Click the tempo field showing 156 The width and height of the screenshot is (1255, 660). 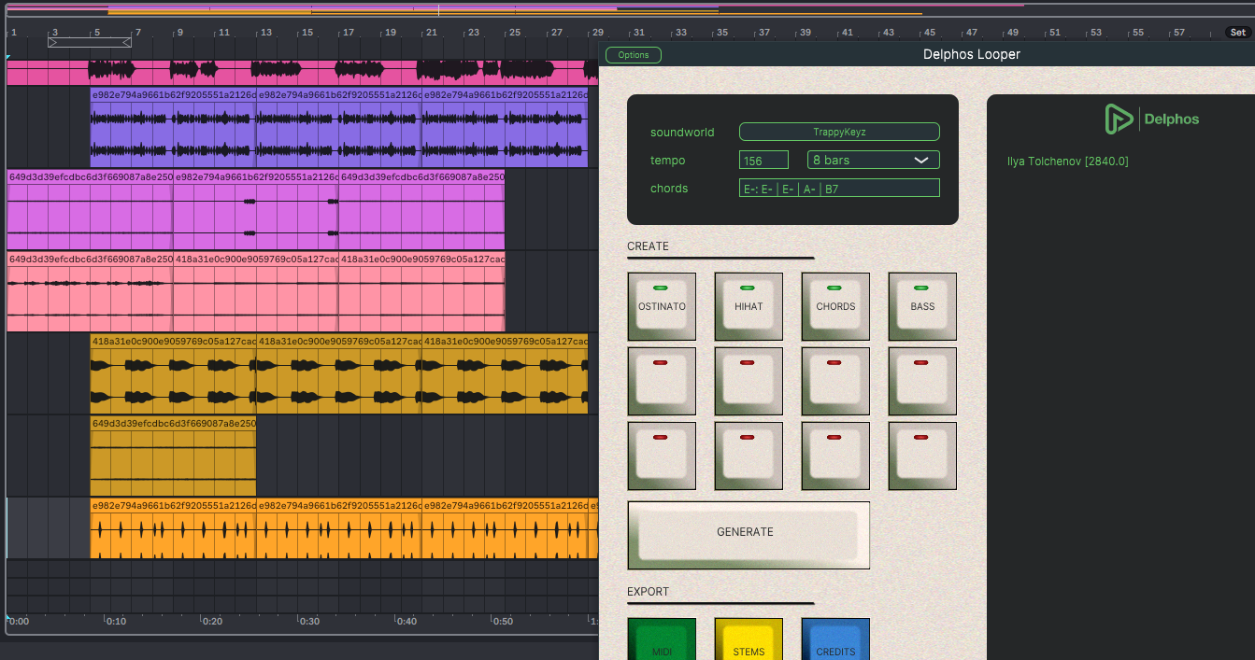coord(763,161)
